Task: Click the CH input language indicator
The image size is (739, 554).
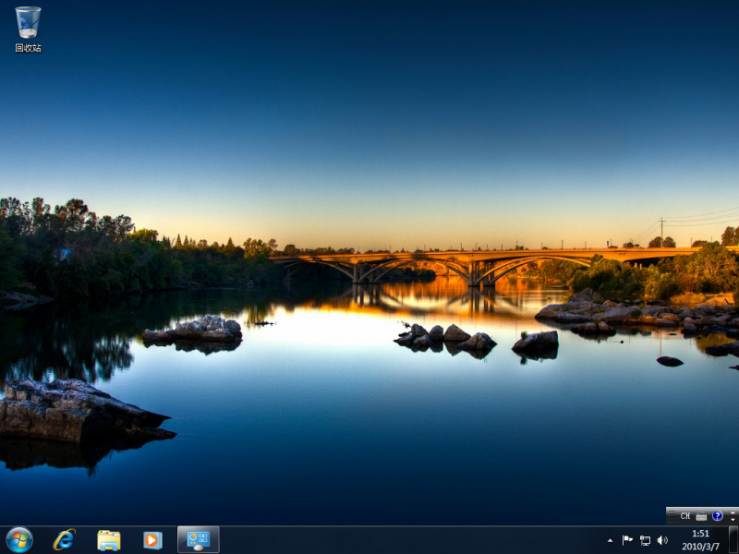Action: tap(685, 516)
